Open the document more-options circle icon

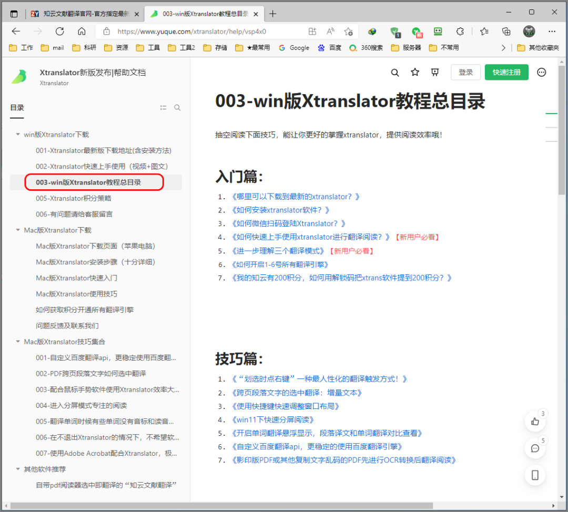click(542, 73)
